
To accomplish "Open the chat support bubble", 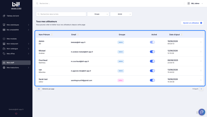I will (x=201, y=112).
